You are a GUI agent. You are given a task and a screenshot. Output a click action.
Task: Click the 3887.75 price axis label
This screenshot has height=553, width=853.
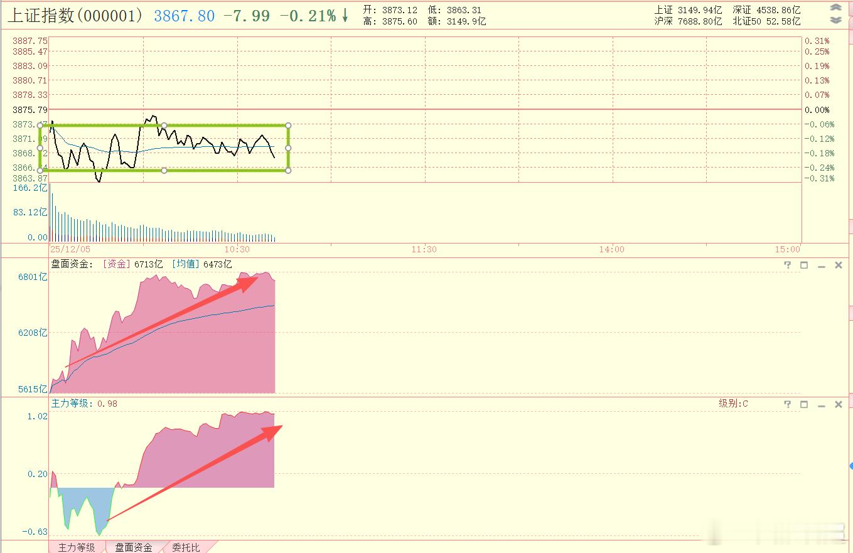tap(30, 40)
